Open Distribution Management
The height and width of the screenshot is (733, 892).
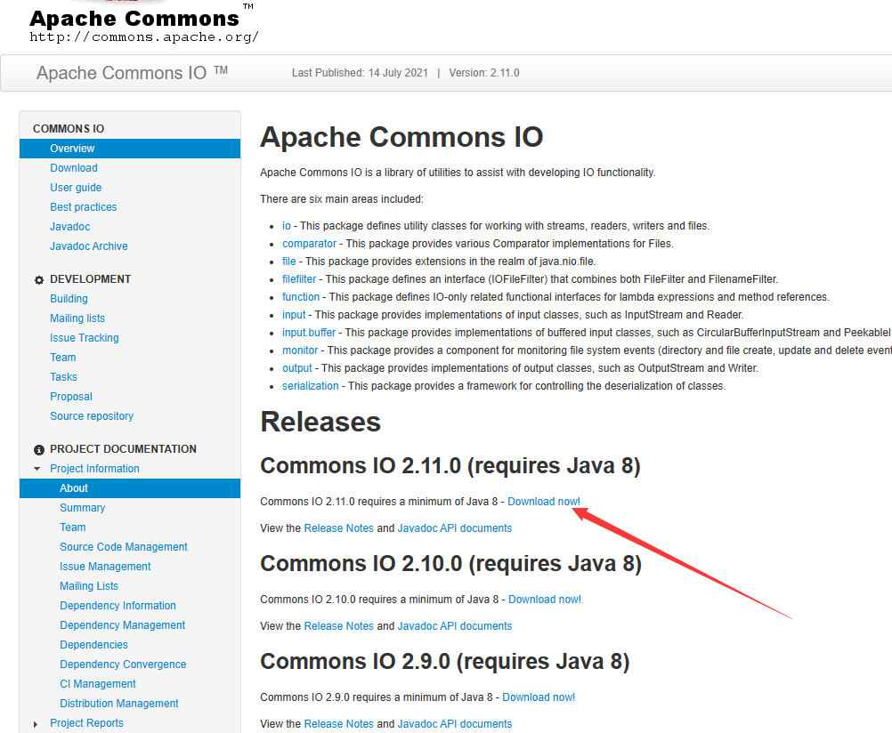119,704
